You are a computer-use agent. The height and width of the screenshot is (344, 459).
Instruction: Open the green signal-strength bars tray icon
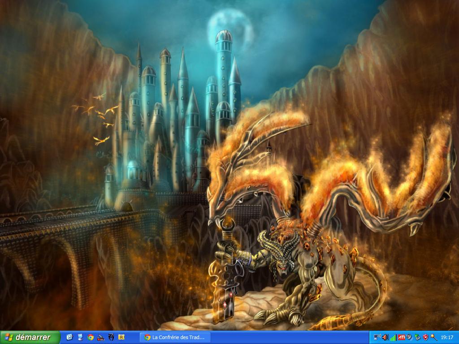(x=393, y=338)
